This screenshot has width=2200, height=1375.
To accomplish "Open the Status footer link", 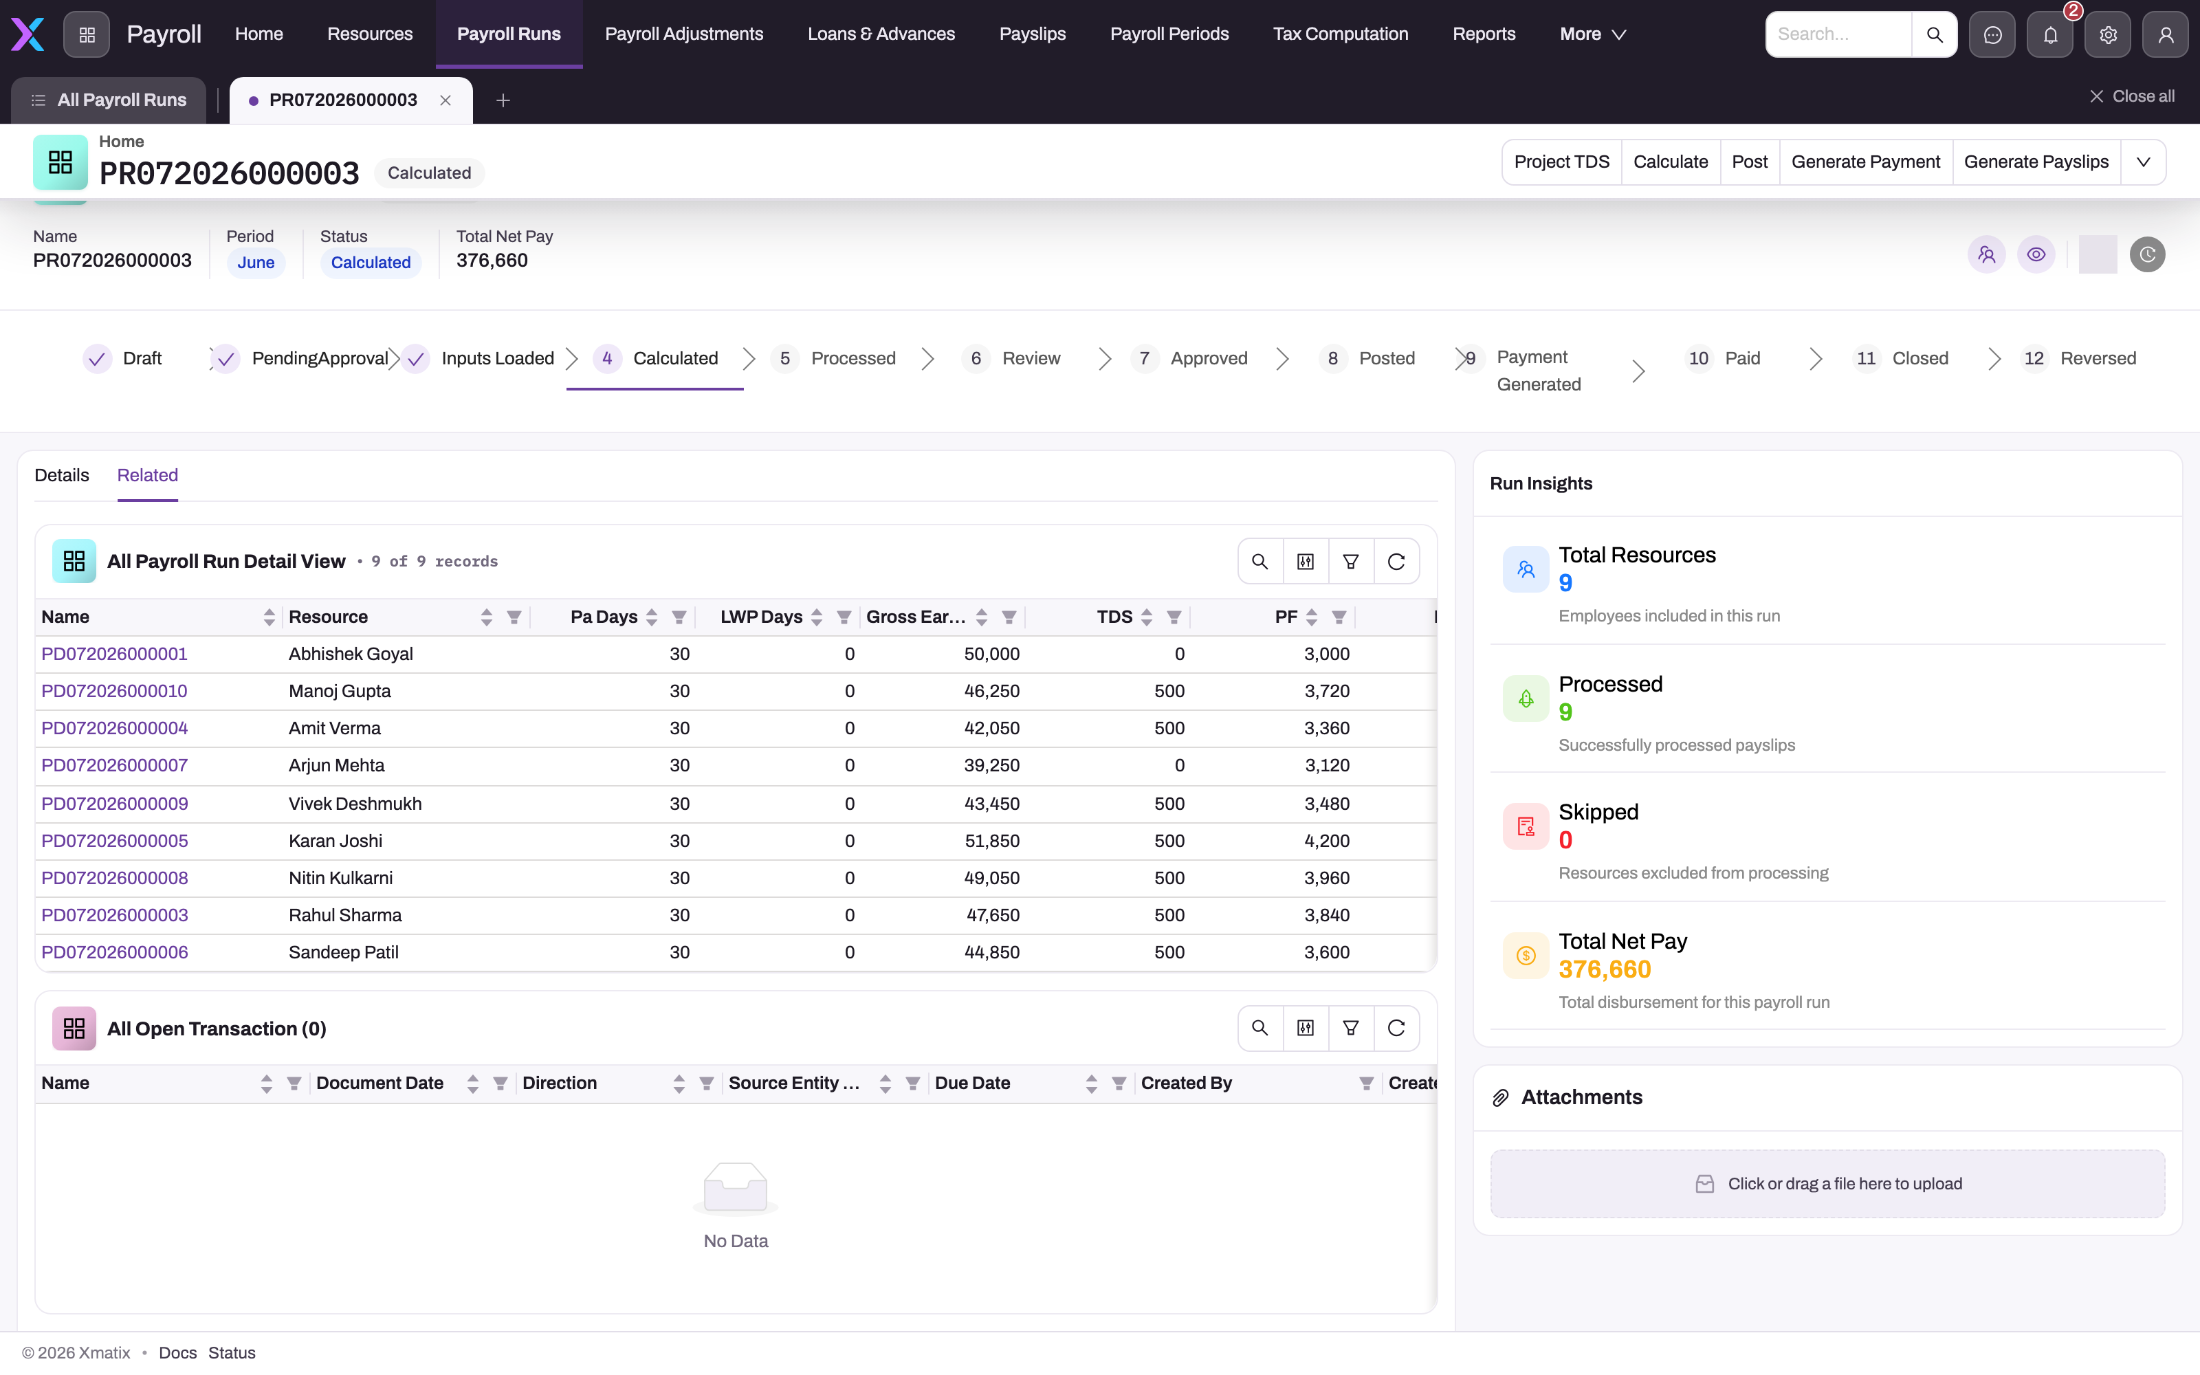I will tap(232, 1353).
